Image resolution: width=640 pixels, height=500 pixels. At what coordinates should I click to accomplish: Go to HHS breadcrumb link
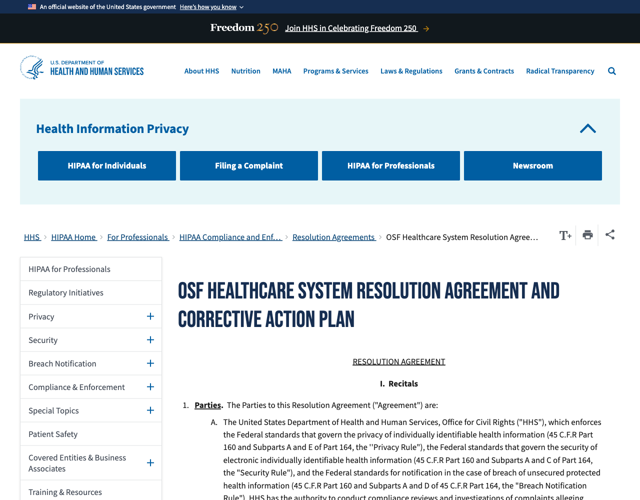[x=32, y=237]
